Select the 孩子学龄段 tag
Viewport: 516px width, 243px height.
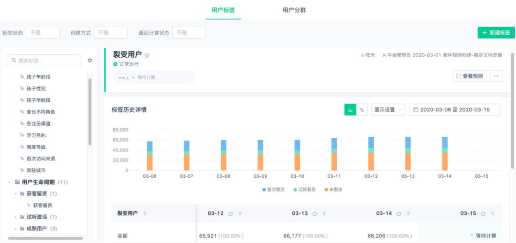click(39, 100)
